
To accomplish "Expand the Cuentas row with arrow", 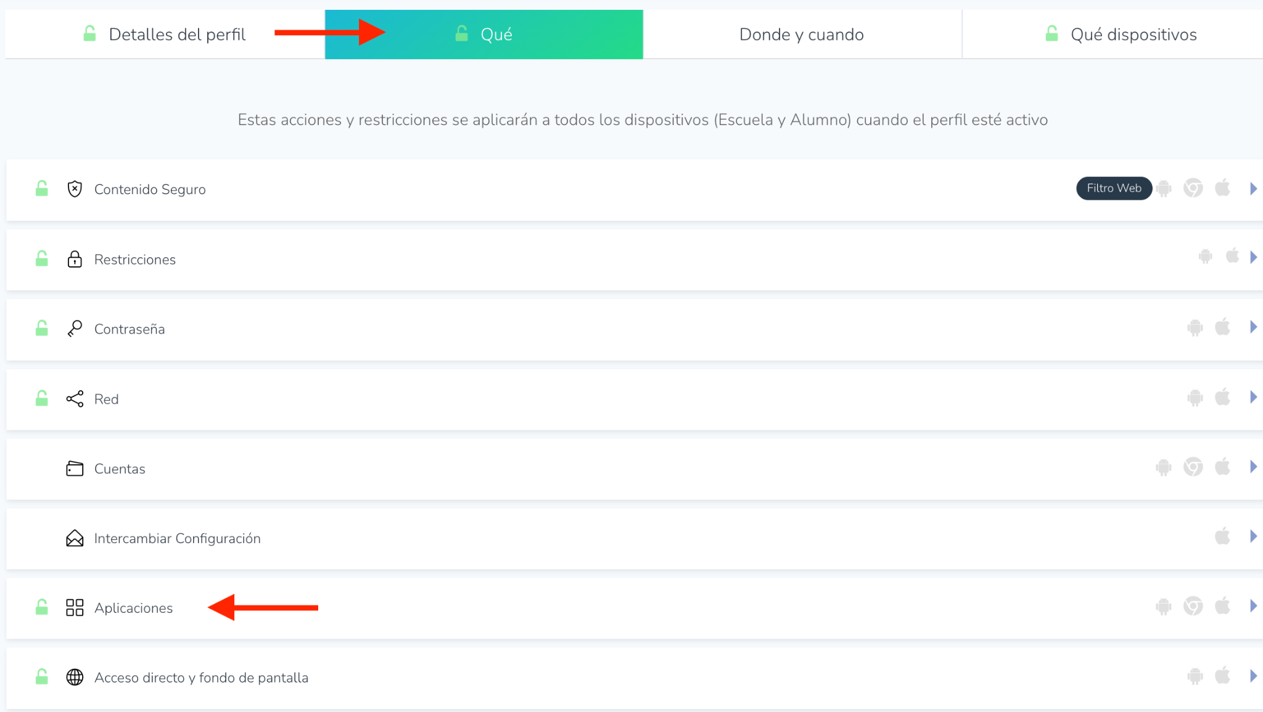I will coord(1253,467).
